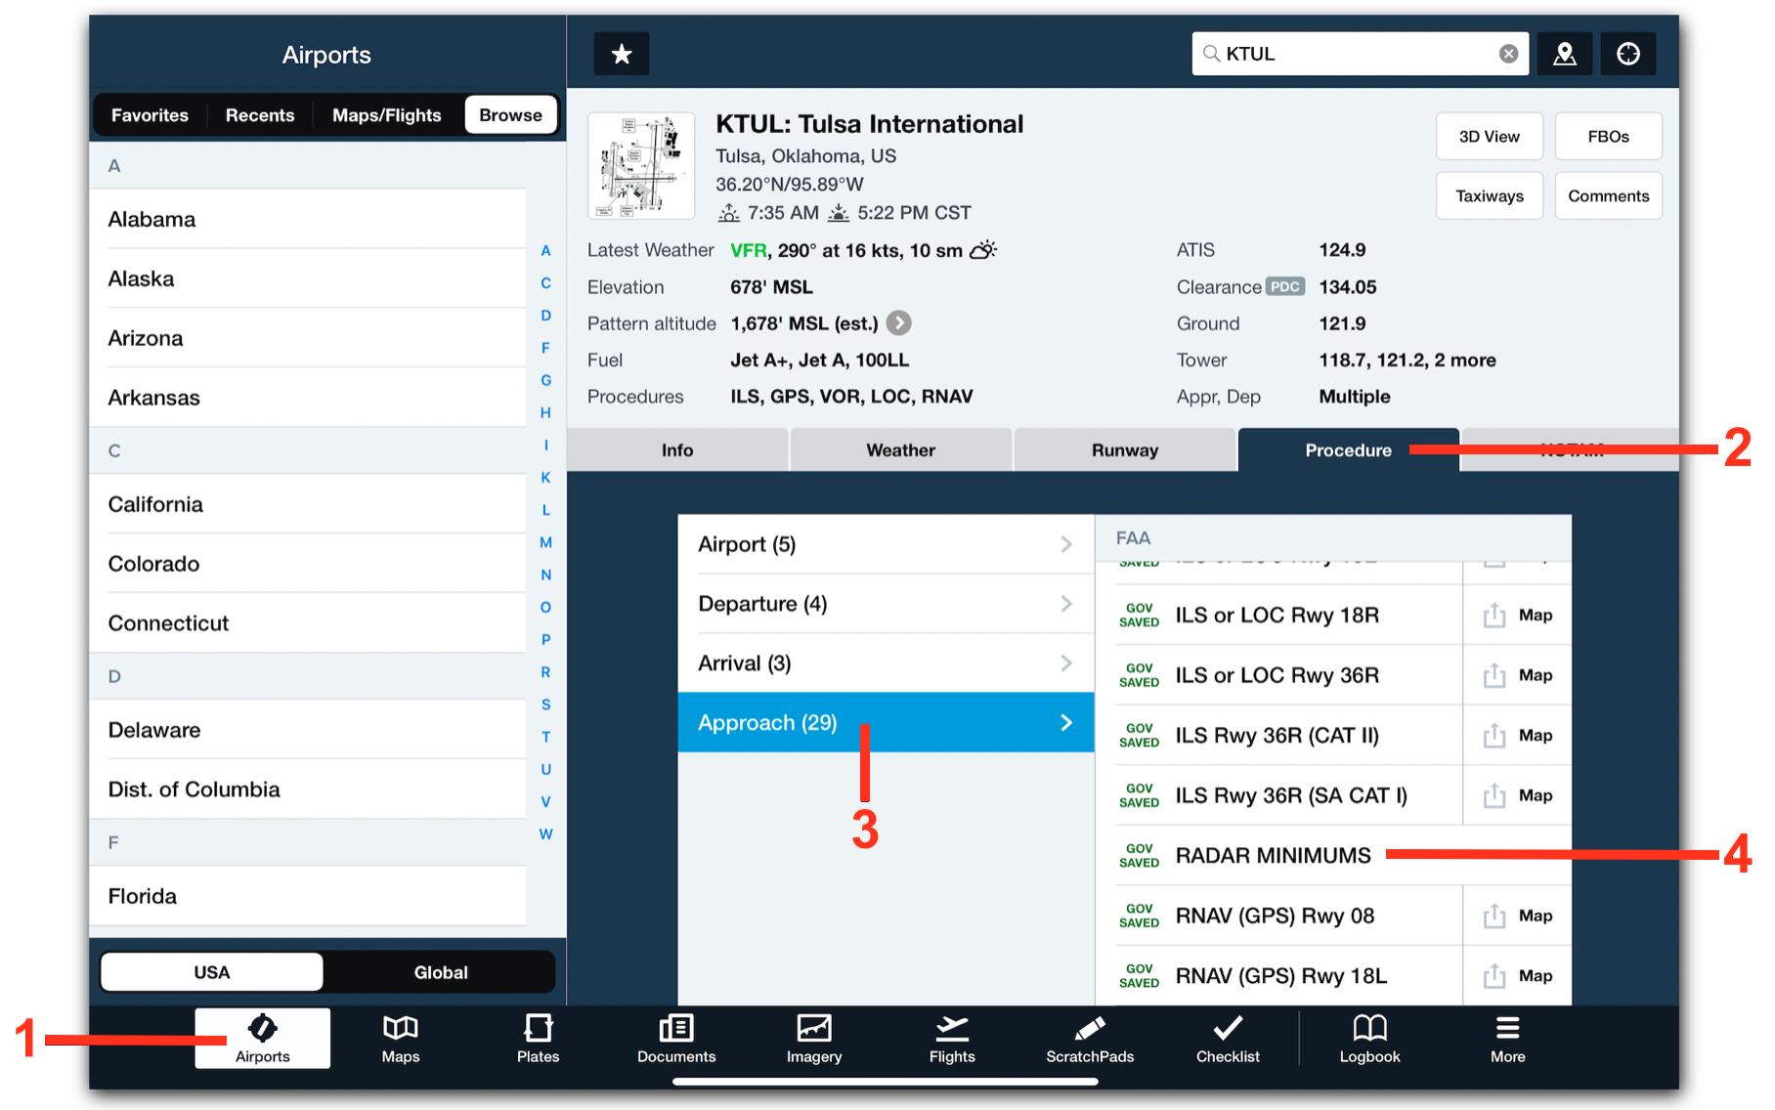Screen dimensions: 1775x1110
Task: Browse airports in California
Action: pyautogui.click(x=308, y=504)
